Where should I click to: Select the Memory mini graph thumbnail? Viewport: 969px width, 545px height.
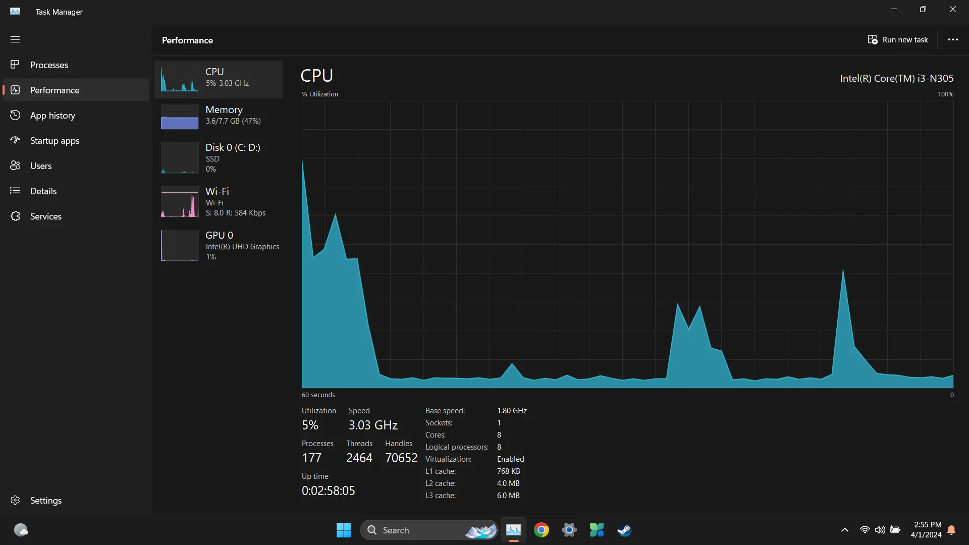180,117
